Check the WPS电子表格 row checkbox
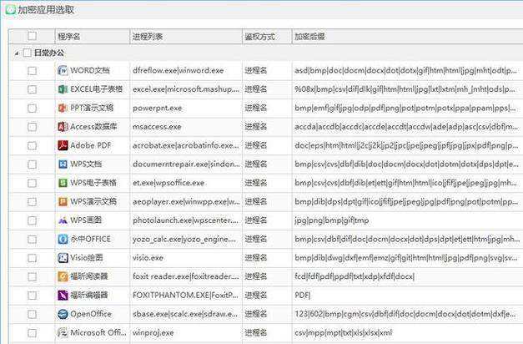The image size is (523, 344). click(x=32, y=183)
